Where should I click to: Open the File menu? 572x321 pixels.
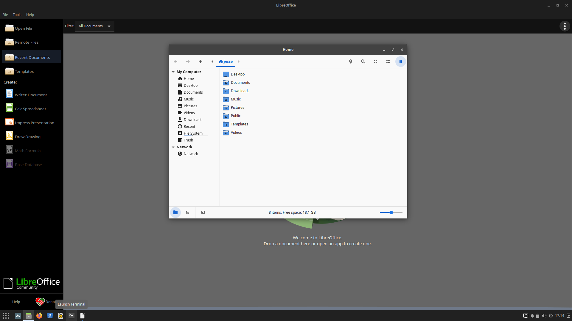coord(5,15)
